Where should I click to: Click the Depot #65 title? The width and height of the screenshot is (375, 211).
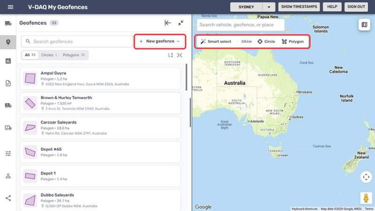click(51, 149)
